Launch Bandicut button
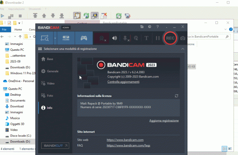 pyautogui.click(x=55, y=146)
